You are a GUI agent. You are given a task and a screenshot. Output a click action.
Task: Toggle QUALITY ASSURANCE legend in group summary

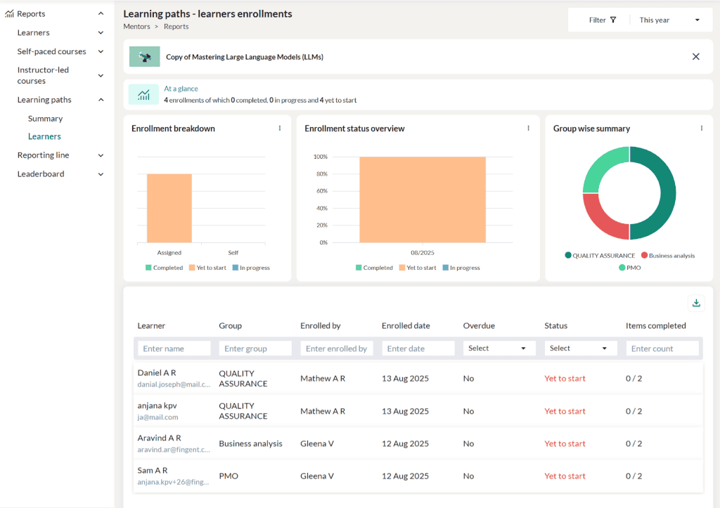[600, 256]
